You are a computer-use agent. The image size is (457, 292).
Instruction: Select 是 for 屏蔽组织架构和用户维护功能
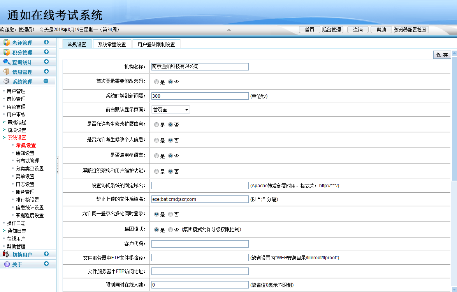pos(156,171)
